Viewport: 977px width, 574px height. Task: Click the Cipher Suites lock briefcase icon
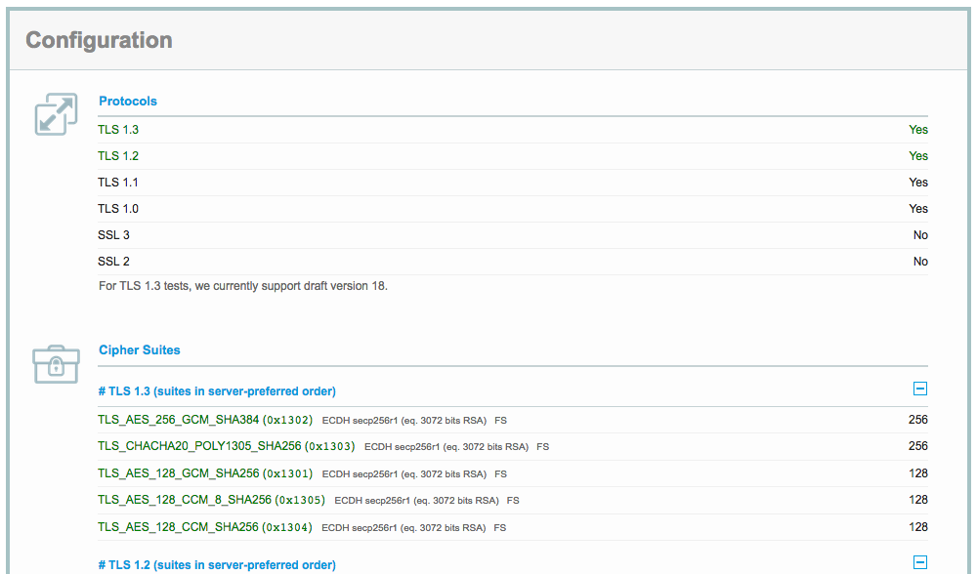pos(56,365)
